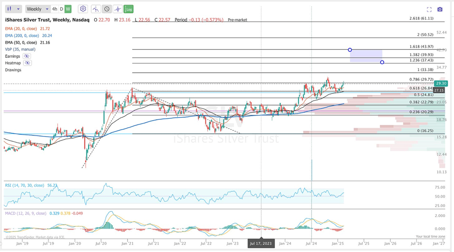Toggle Earnings visibility eye icon
Screen dimensions: 454x252
click(27, 56)
